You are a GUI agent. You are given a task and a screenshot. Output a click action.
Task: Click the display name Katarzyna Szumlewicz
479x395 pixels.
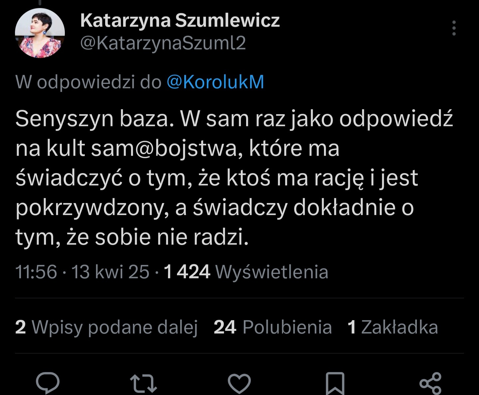coord(180,21)
